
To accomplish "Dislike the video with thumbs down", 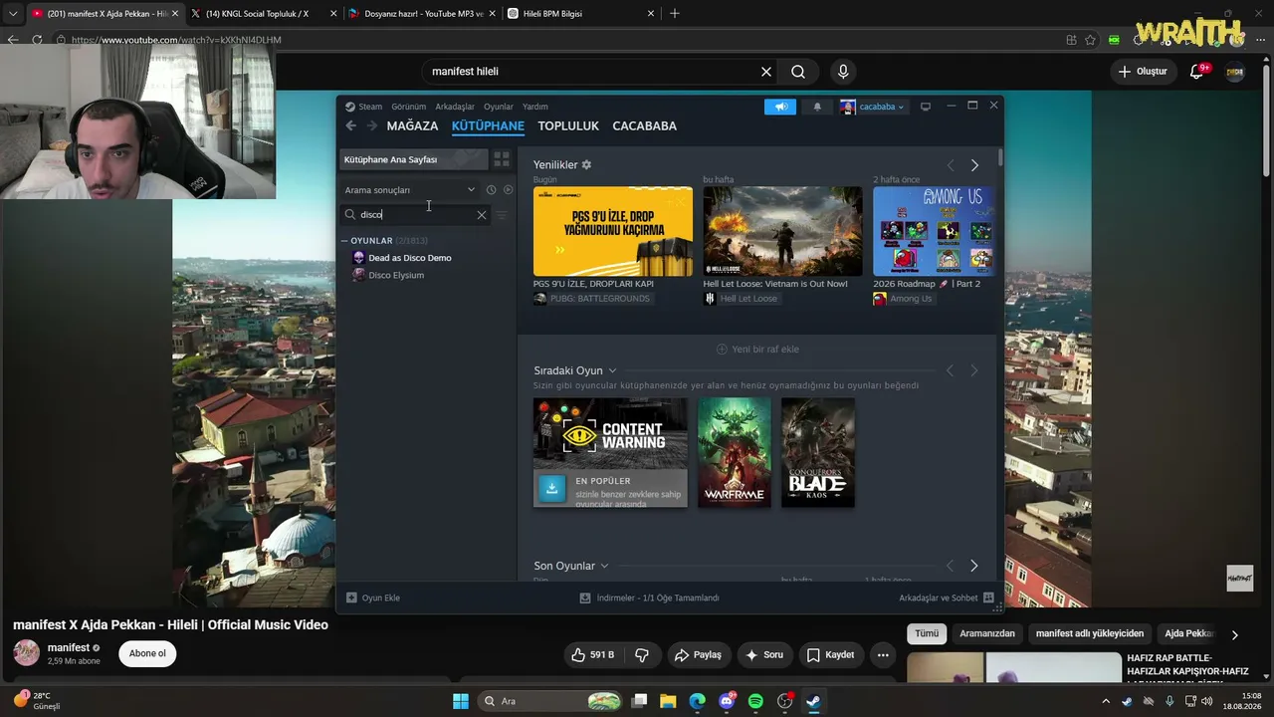I will click(x=642, y=655).
